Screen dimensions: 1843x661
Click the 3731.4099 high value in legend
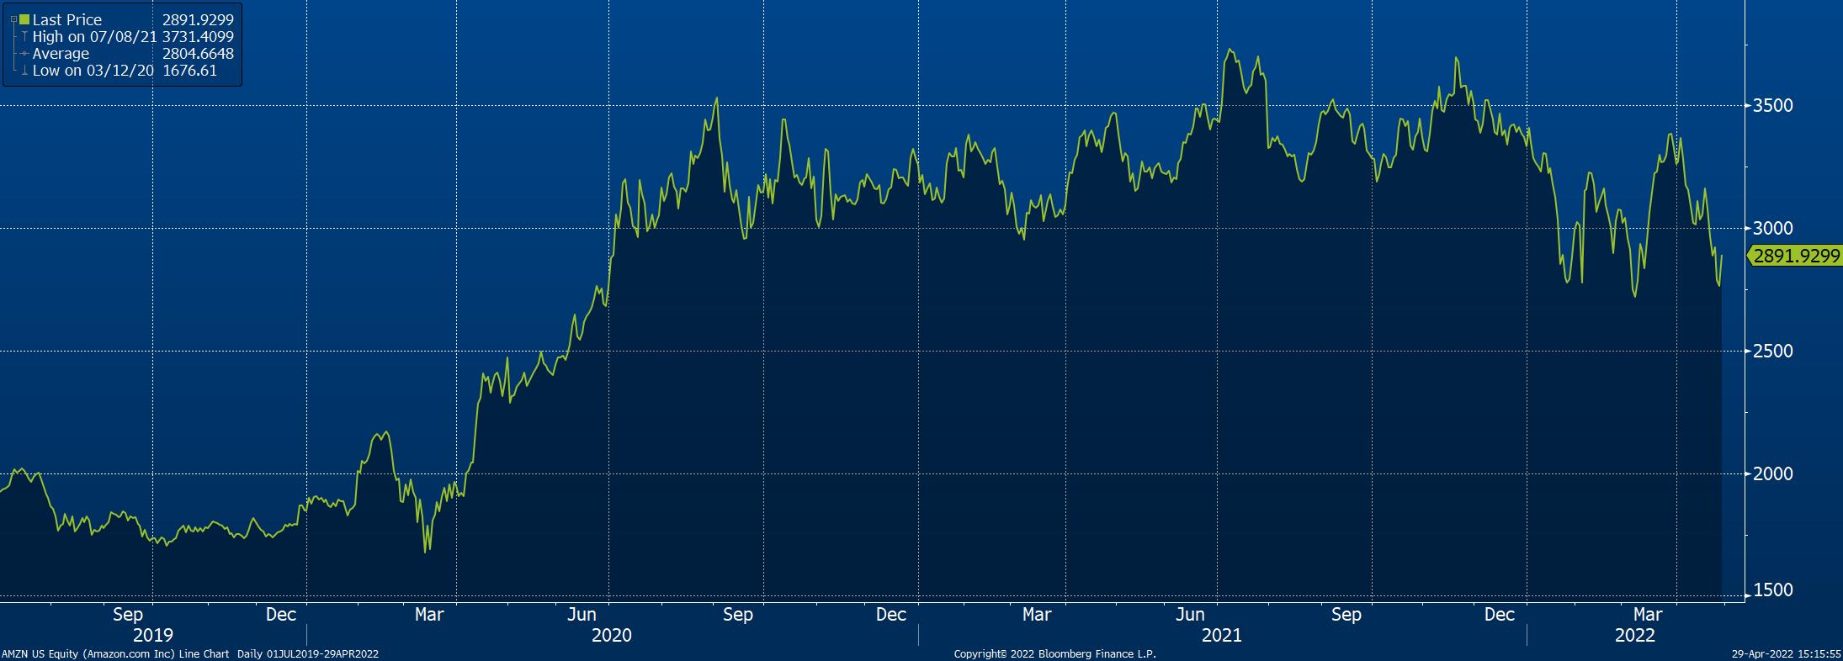point(198,36)
